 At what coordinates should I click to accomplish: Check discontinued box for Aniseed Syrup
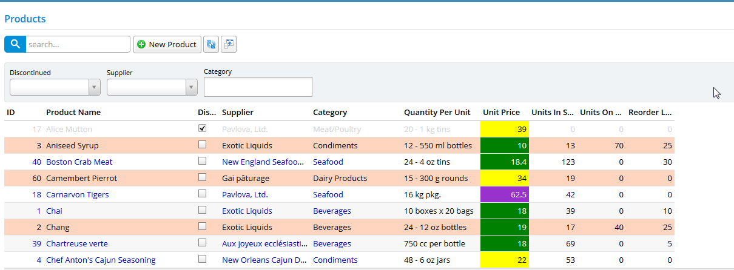point(203,145)
